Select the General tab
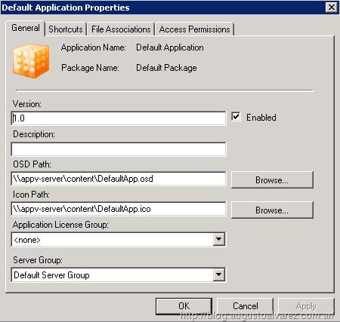340x322 pixels. 26,28
